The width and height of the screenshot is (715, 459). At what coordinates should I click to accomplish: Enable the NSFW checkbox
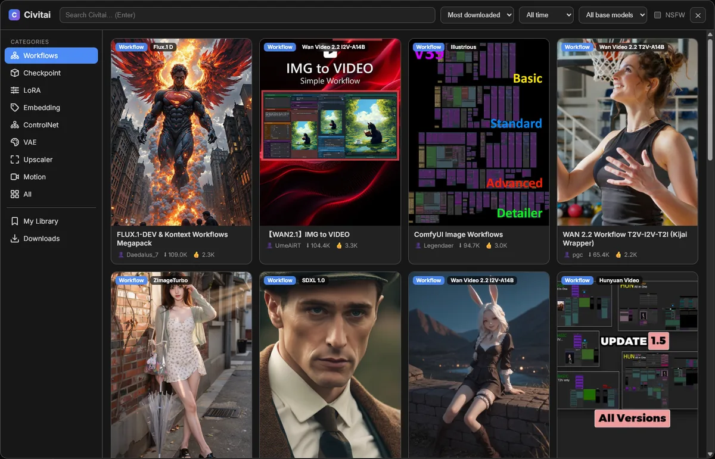[658, 15]
